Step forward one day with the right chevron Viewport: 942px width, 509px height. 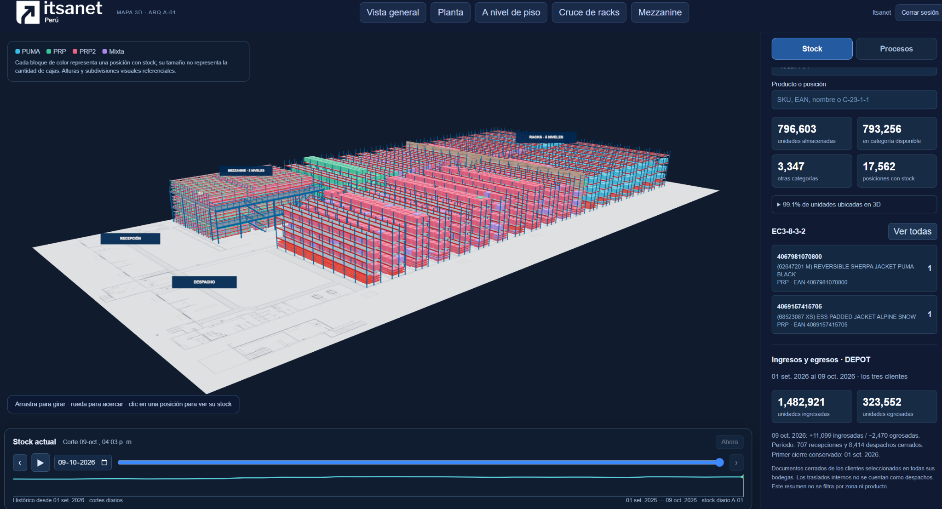pyautogui.click(x=736, y=463)
